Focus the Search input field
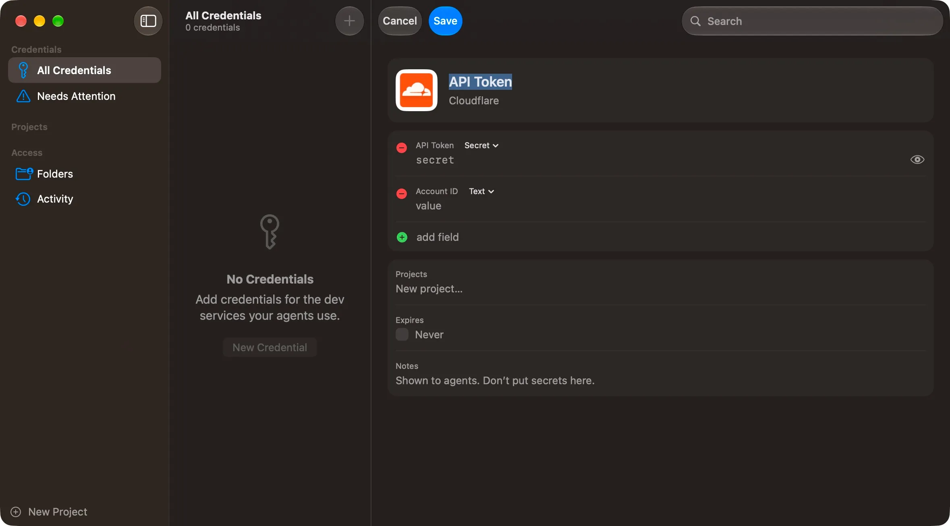Viewport: 950px width, 526px height. [x=812, y=21]
